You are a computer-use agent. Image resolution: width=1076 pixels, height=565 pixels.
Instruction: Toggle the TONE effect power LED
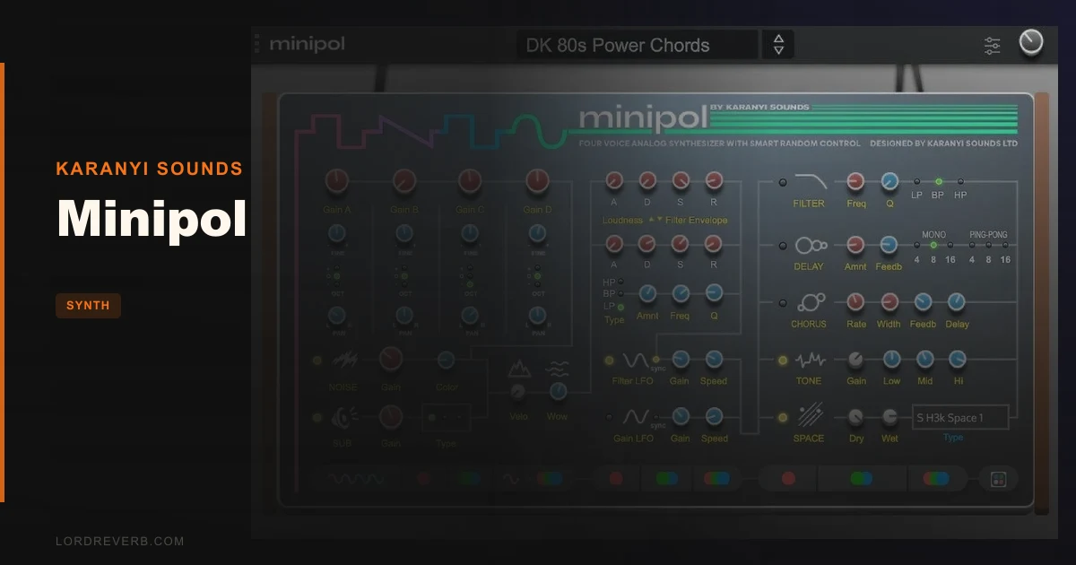782,361
